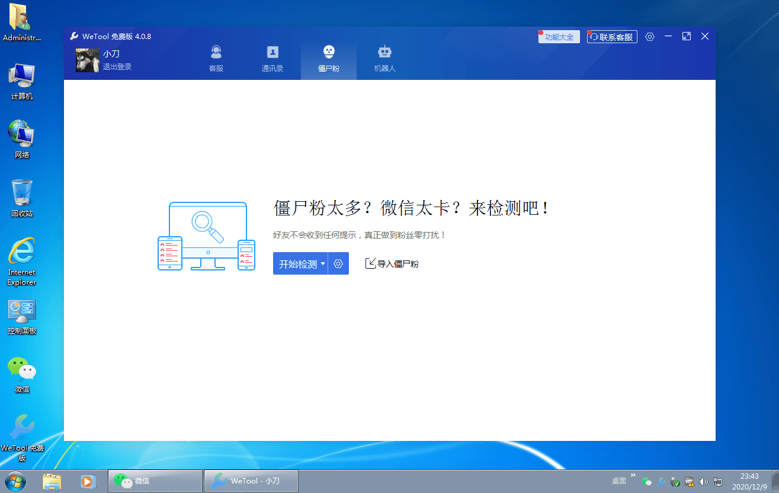Import zombie fans via 导入僵尸粉 link

coord(392,263)
